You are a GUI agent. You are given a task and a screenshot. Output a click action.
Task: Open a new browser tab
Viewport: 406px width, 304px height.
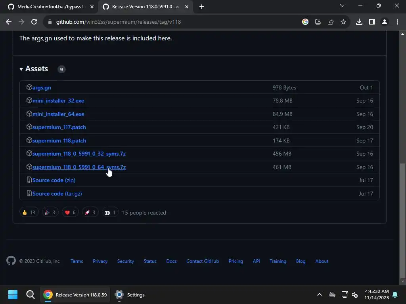click(x=202, y=7)
